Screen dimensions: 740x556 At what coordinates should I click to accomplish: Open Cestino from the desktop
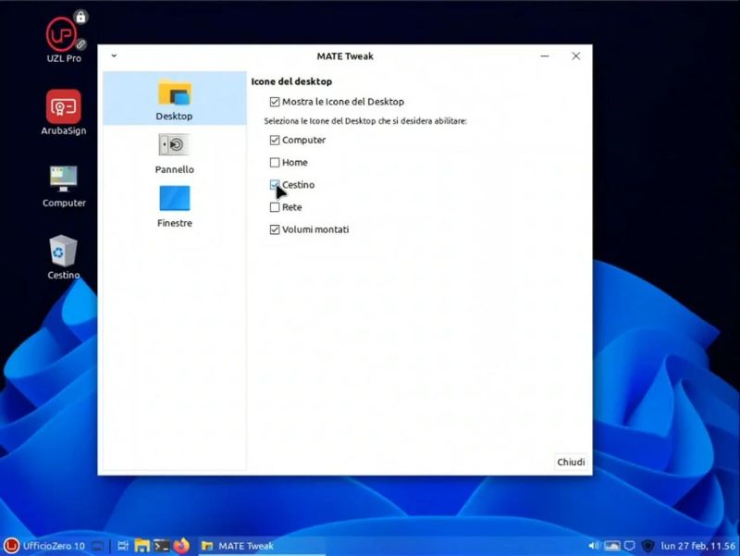point(62,254)
